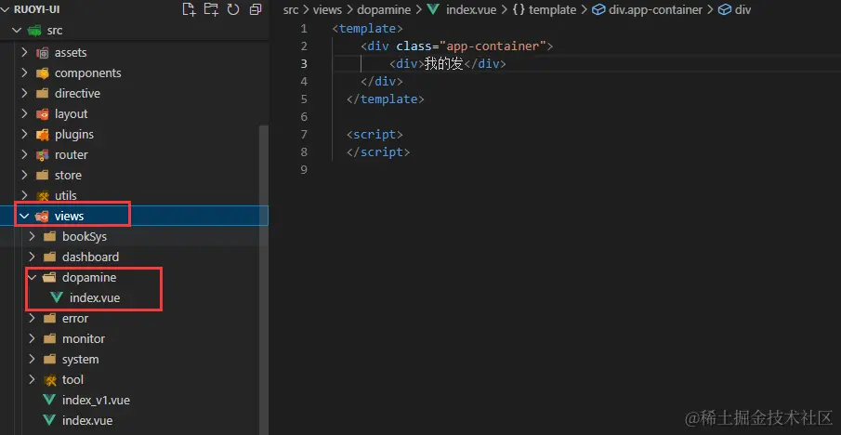841x435 pixels.
Task: Click the closing </template> tag on line 5
Action: tap(386, 99)
